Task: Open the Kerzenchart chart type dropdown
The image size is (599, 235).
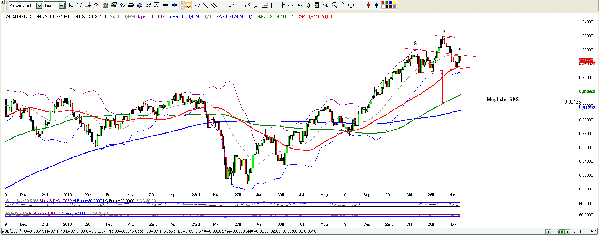Action: tap(39, 5)
